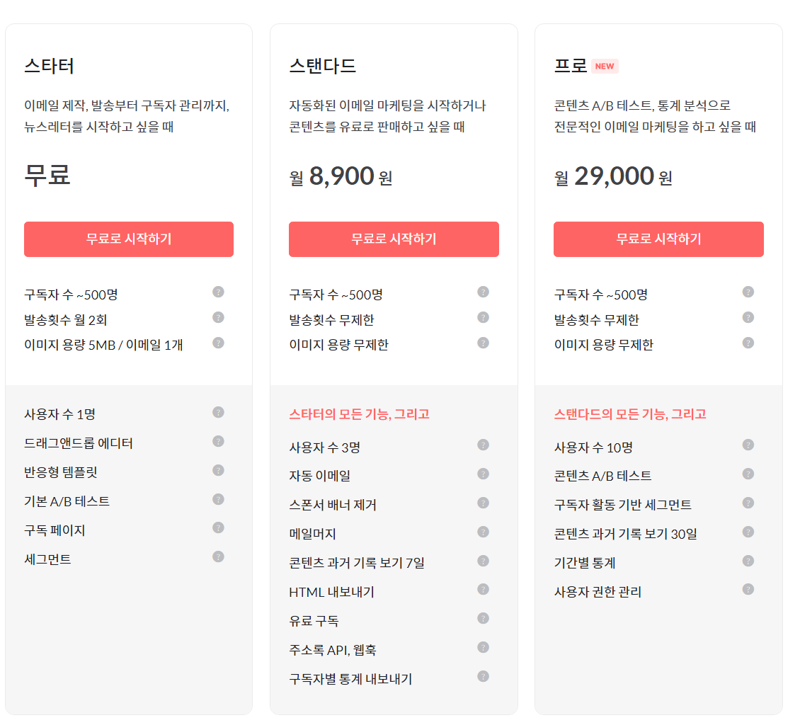800x725 pixels.
Task: Click help icon beside 메일머지
Action: click(x=483, y=532)
